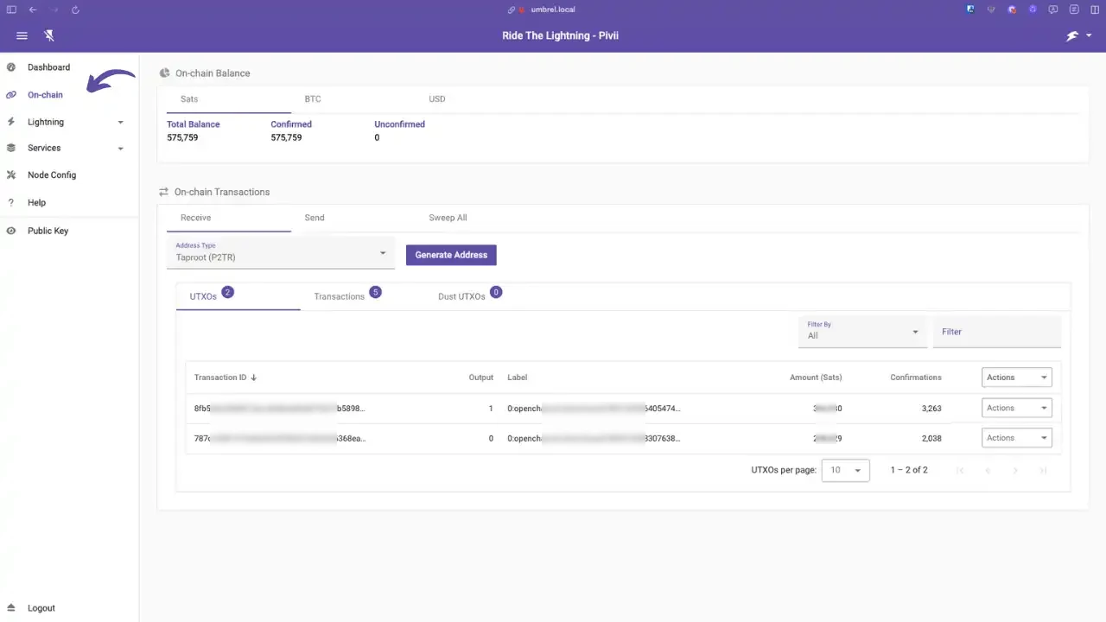
Task: Click the 3,263 confirmations cell
Action: [x=931, y=408]
